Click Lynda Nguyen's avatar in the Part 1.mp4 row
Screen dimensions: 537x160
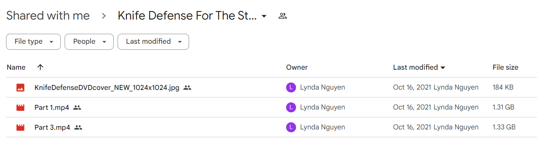point(291,107)
